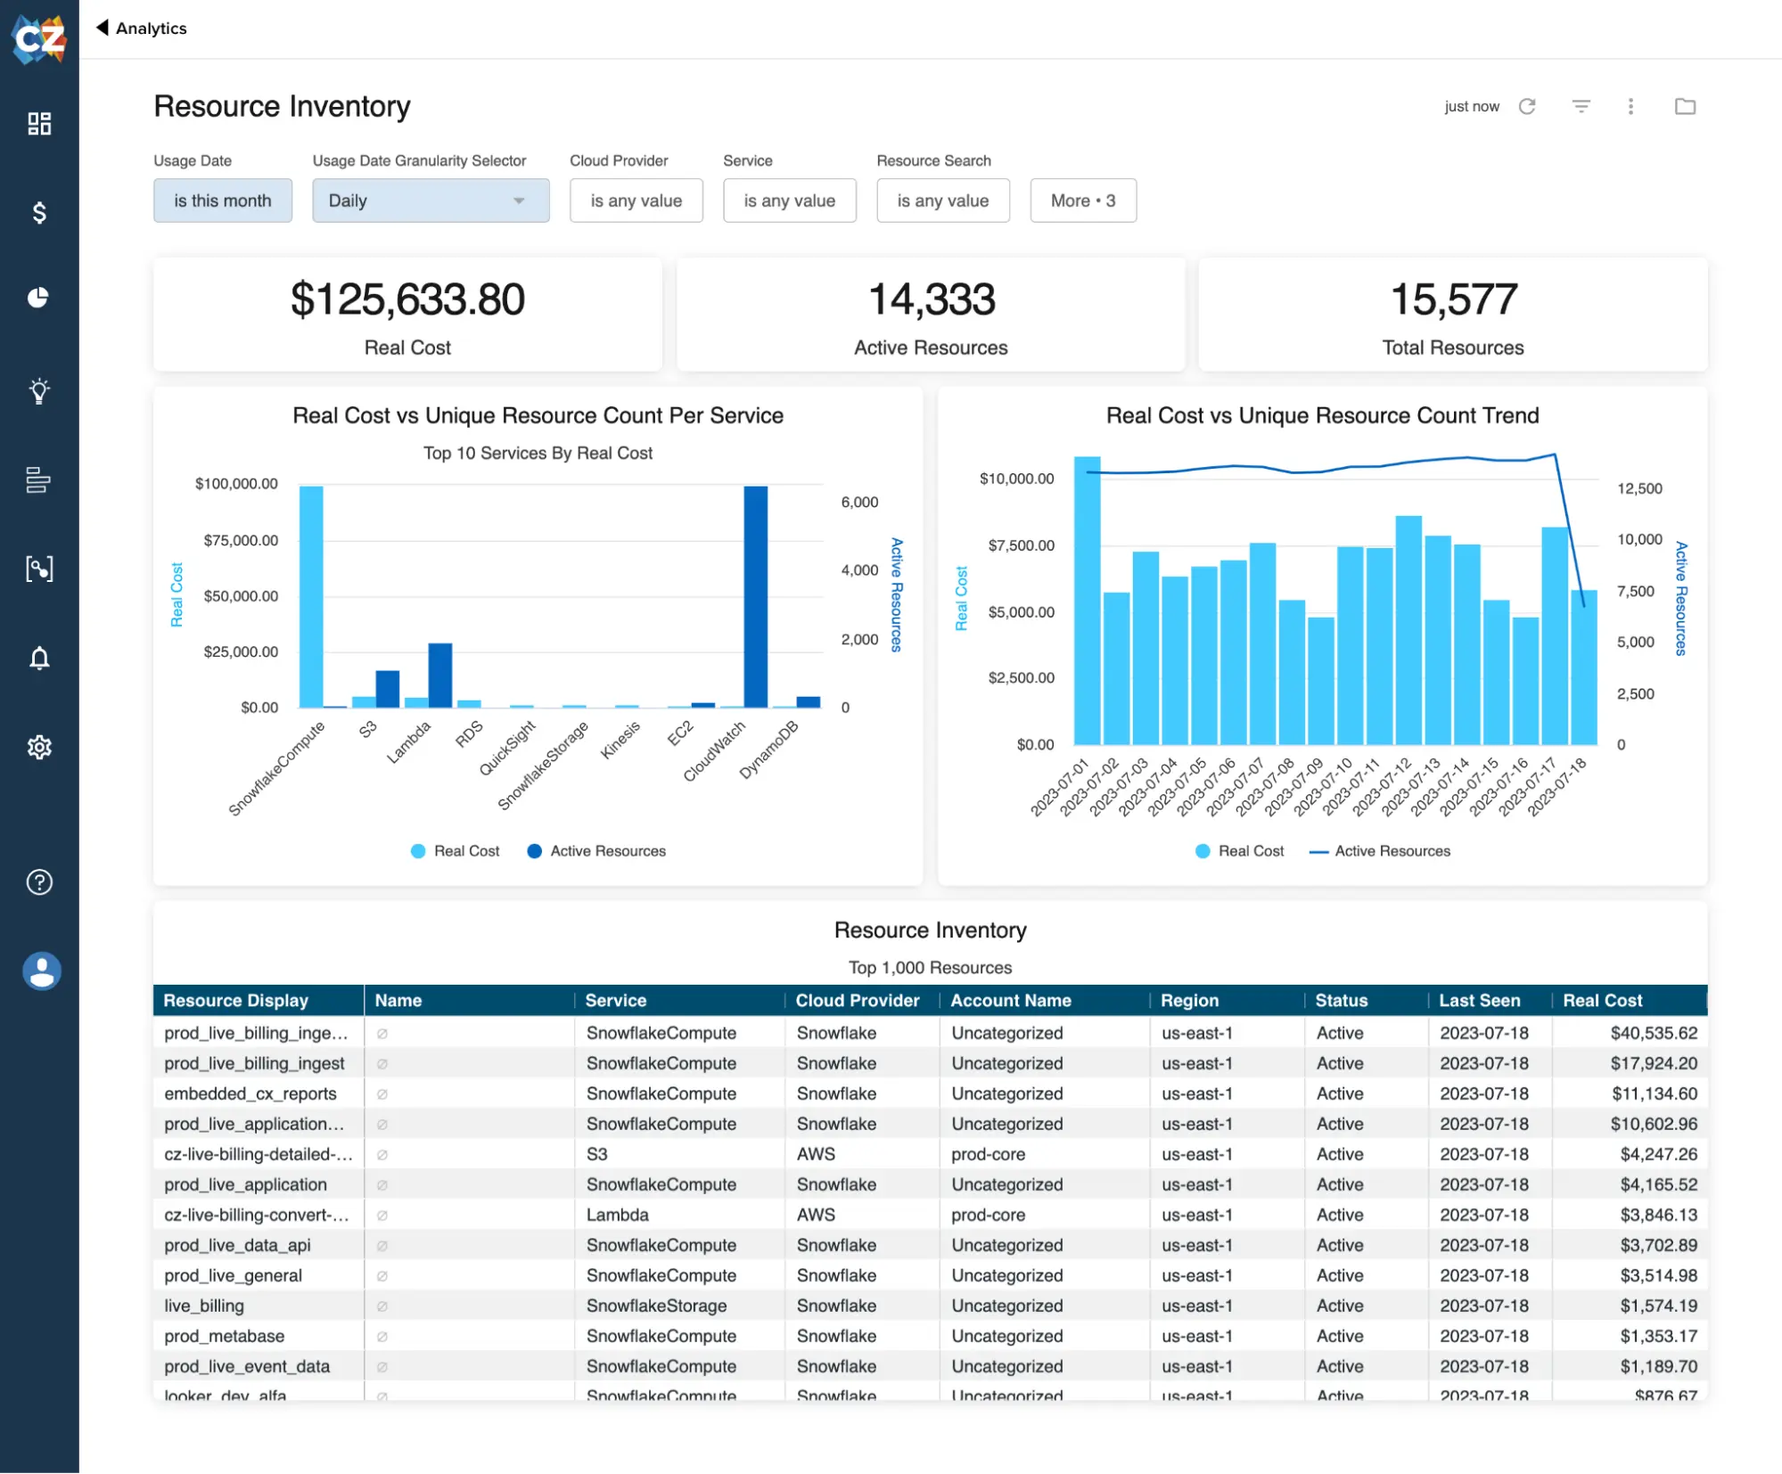Open the lightbulb insights icon
Image resolution: width=1782 pixels, height=1474 pixels.
(x=39, y=390)
